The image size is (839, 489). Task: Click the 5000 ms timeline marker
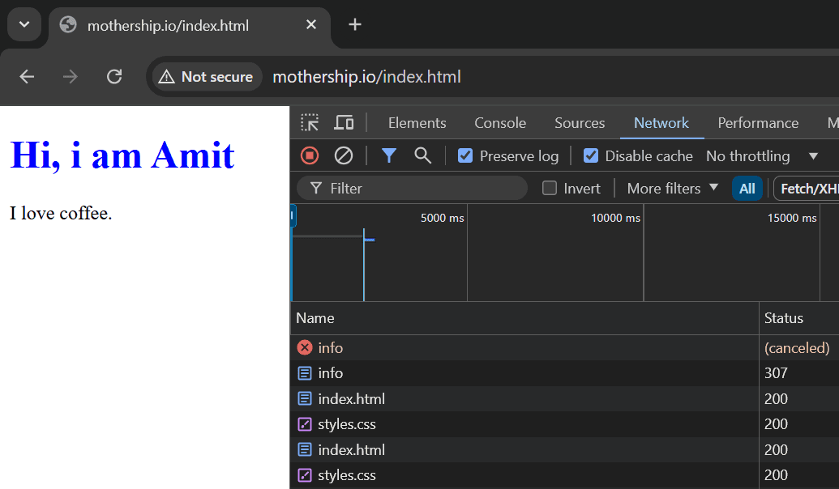[442, 218]
